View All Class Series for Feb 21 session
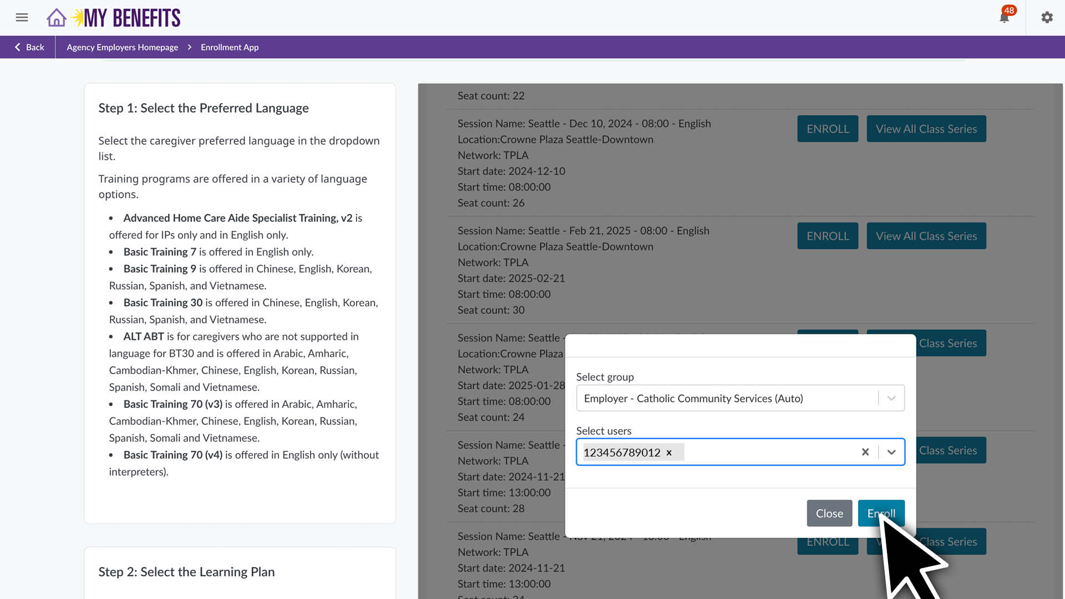Viewport: 1065px width, 599px height. [926, 236]
